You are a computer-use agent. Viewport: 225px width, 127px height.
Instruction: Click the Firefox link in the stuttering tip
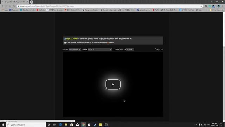[112, 42]
